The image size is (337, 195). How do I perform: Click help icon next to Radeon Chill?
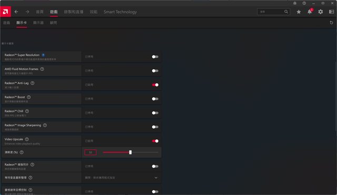click(x=27, y=111)
